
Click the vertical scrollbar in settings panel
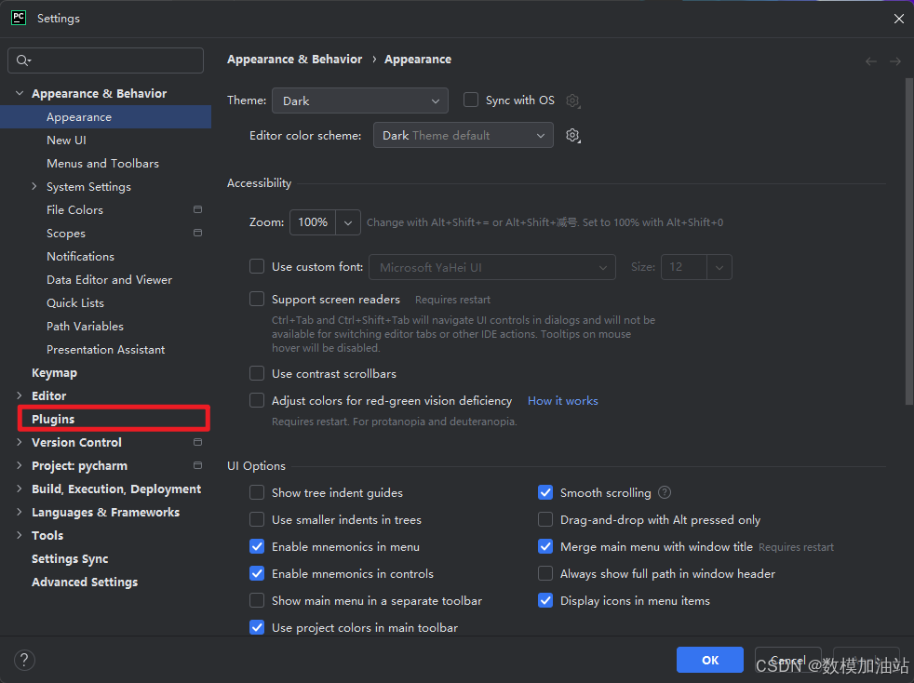[x=908, y=242]
